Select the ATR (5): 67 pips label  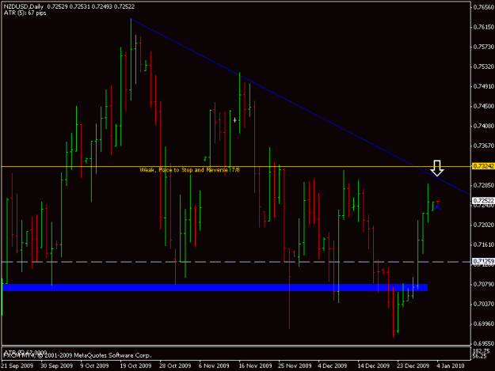pos(25,13)
